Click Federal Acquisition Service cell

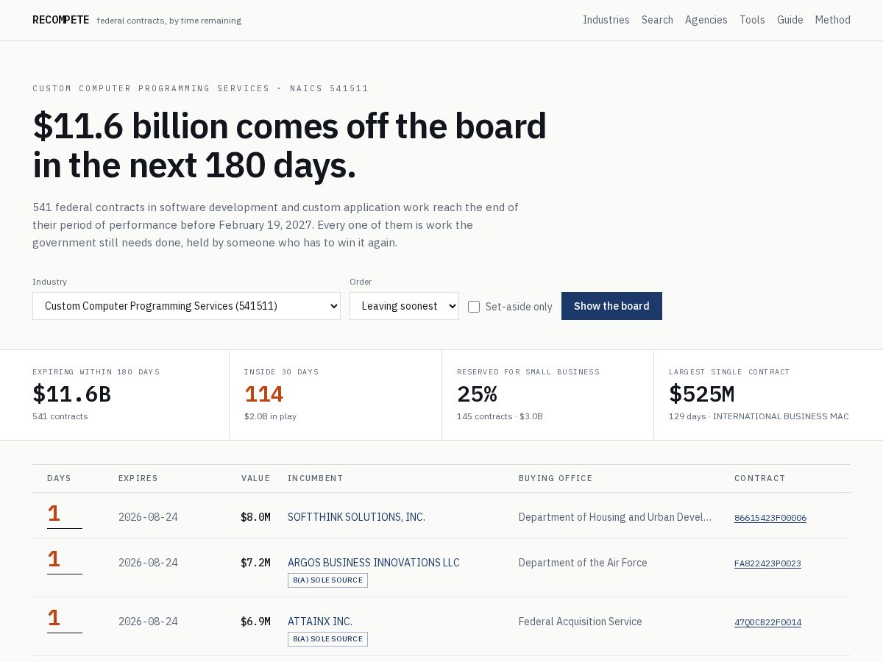[581, 622]
